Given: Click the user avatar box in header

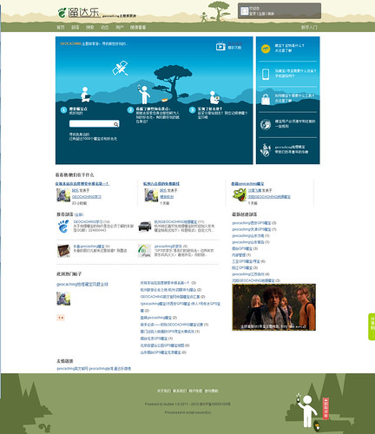Looking at the screenshot, I should coord(245,11).
